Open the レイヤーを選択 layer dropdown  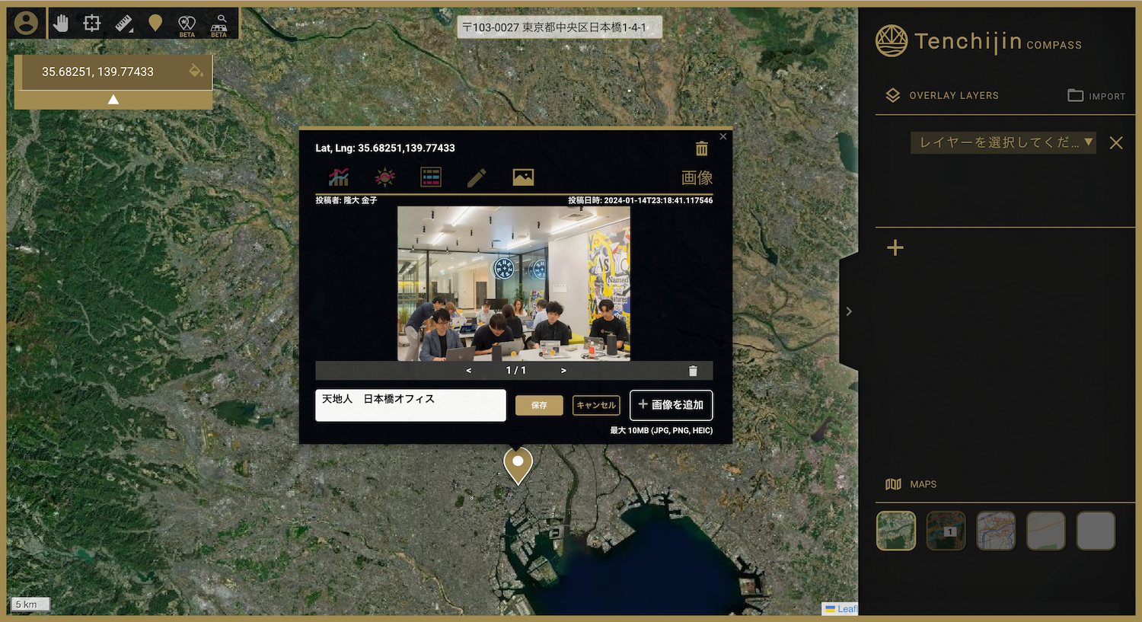1003,142
